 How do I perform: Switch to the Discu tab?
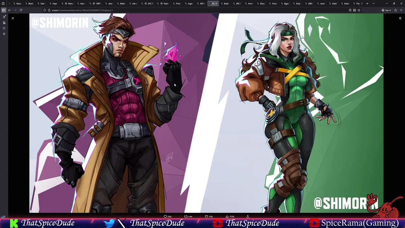pos(261,3)
